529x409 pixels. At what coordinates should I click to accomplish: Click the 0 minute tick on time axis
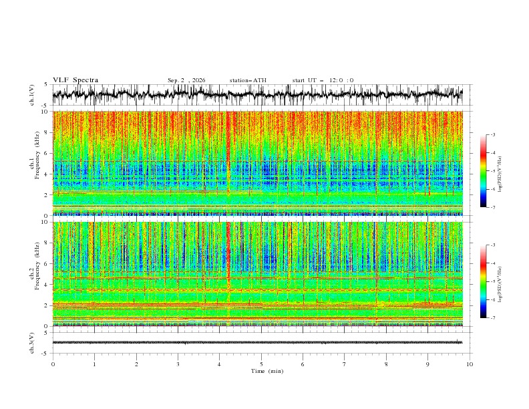tap(53, 364)
